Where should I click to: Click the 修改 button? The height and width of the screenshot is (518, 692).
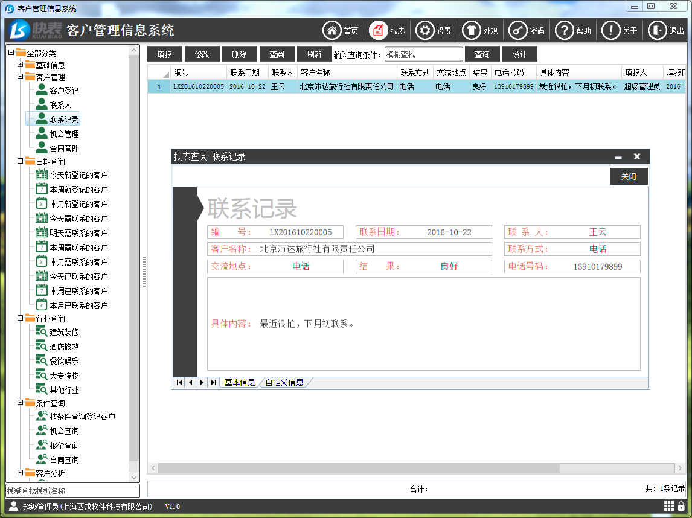(x=202, y=54)
